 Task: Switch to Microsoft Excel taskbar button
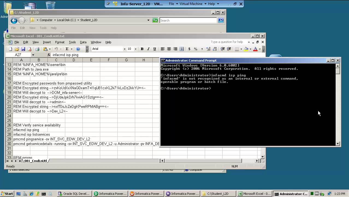(254, 194)
